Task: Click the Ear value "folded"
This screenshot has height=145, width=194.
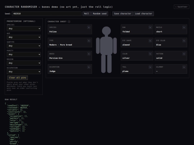Action: click(x=126, y=32)
